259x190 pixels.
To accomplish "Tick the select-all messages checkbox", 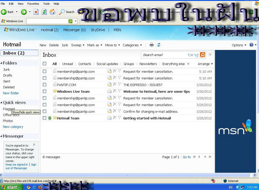I will pos(44,63).
